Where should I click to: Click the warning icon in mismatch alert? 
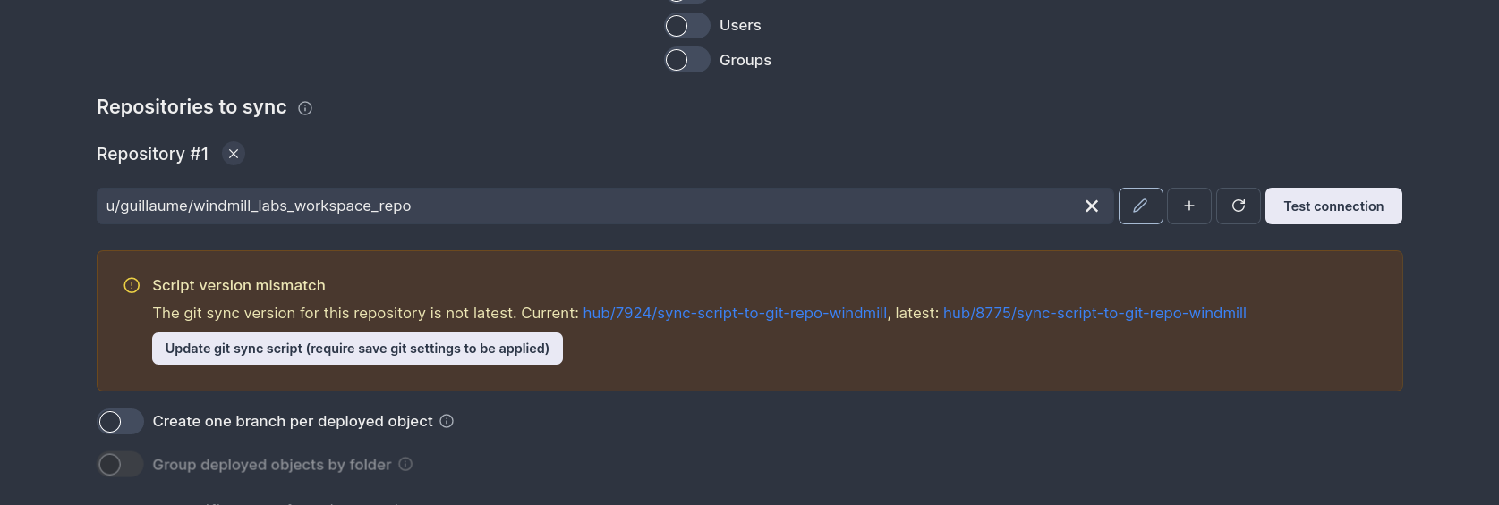(x=132, y=285)
